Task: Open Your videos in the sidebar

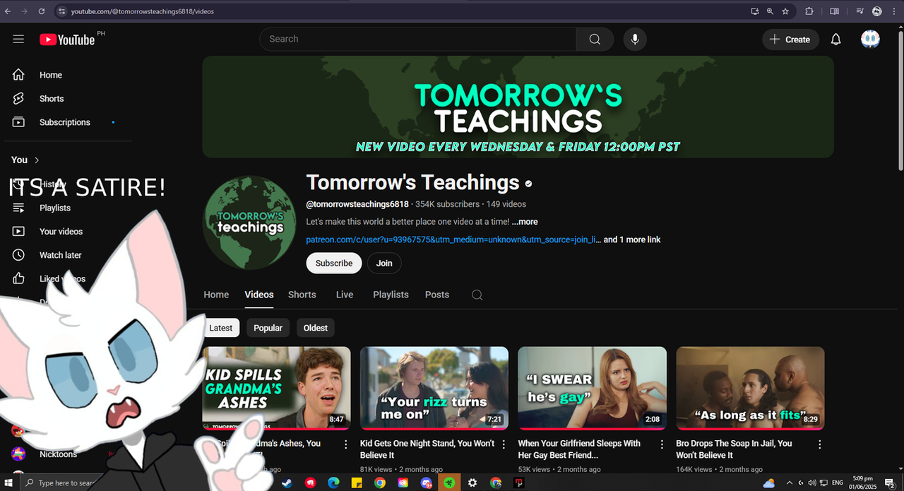Action: tap(61, 232)
